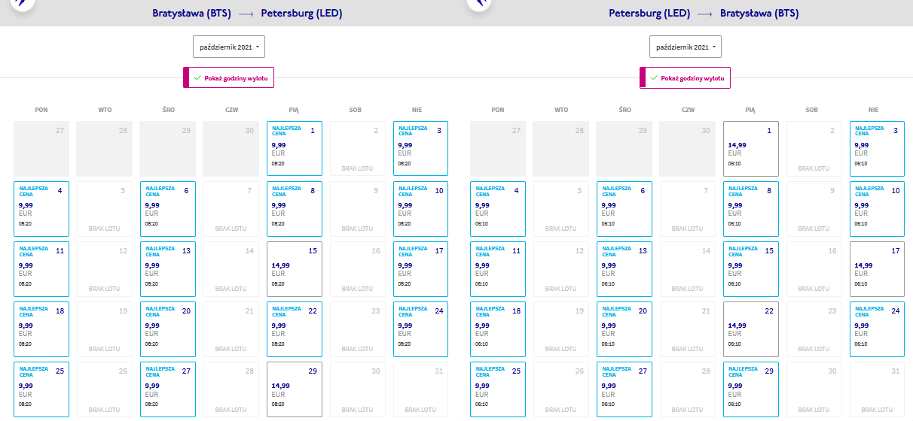913x421 pixels.
Task: Select outbound best price on October 3
Action: 420,149
